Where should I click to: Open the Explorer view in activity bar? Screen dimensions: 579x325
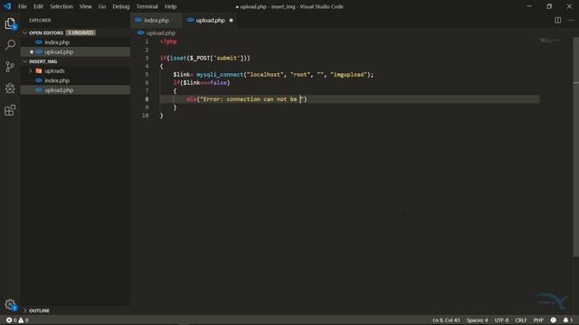(x=10, y=23)
